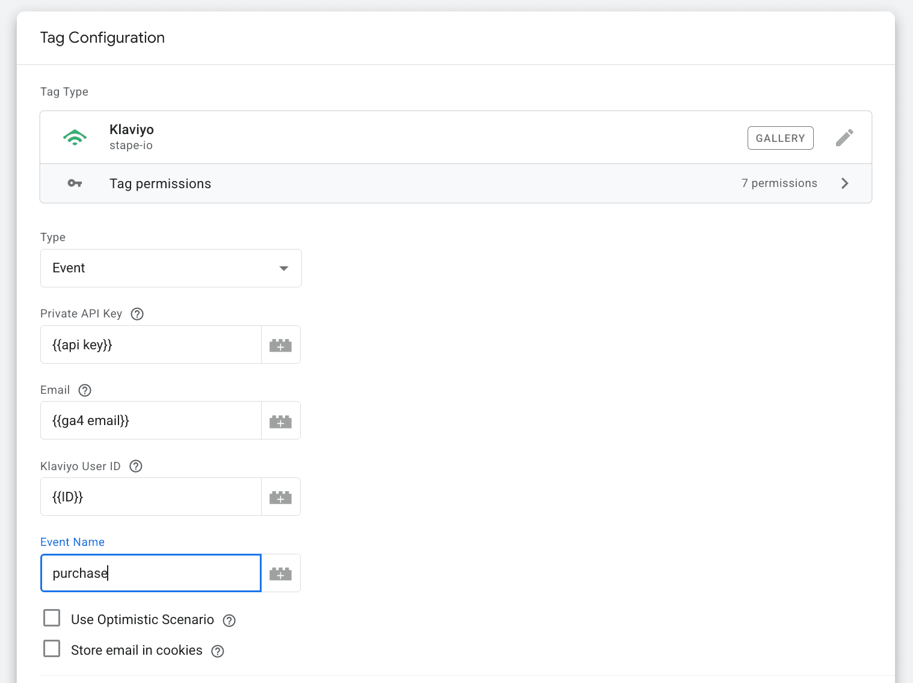Focus the Private API Key input
The width and height of the screenshot is (913, 683).
pos(150,345)
